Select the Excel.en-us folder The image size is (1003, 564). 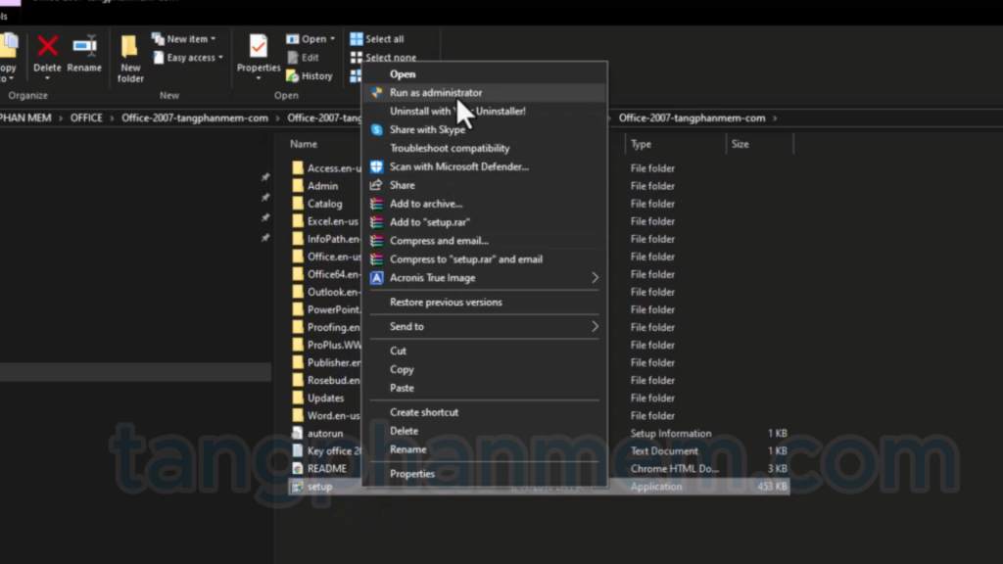tap(333, 222)
